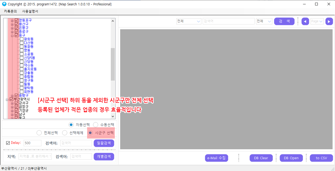
Task: Check the 명동 checkbox
Action: (22, 50)
